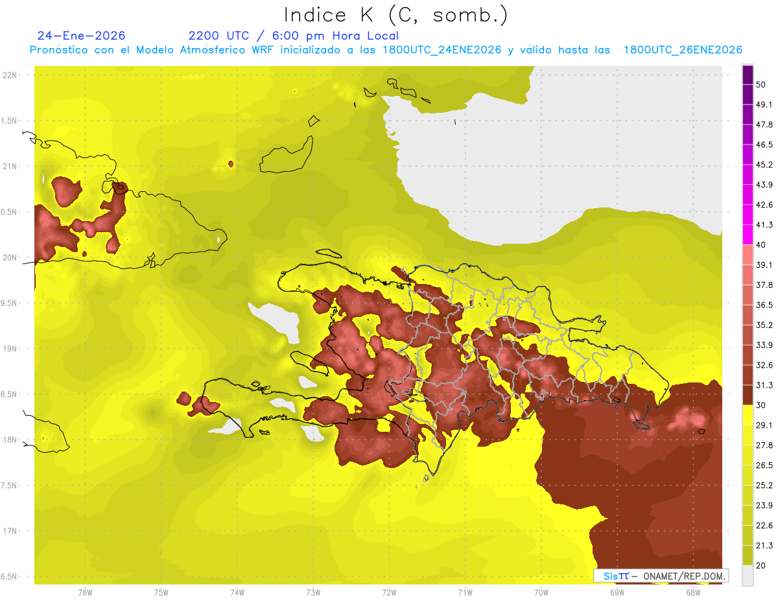Click the bright yellow swatch between 29.1 and 30
Image resolution: width=778 pixels, height=601 pixels.
pos(748,415)
